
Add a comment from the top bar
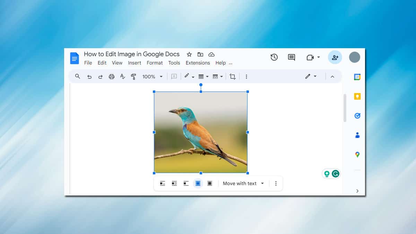pos(291,57)
